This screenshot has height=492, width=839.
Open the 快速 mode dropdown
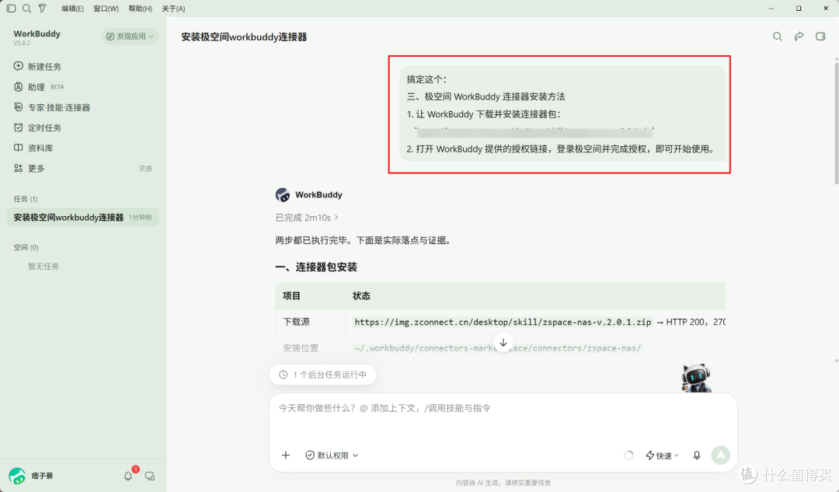pos(663,455)
